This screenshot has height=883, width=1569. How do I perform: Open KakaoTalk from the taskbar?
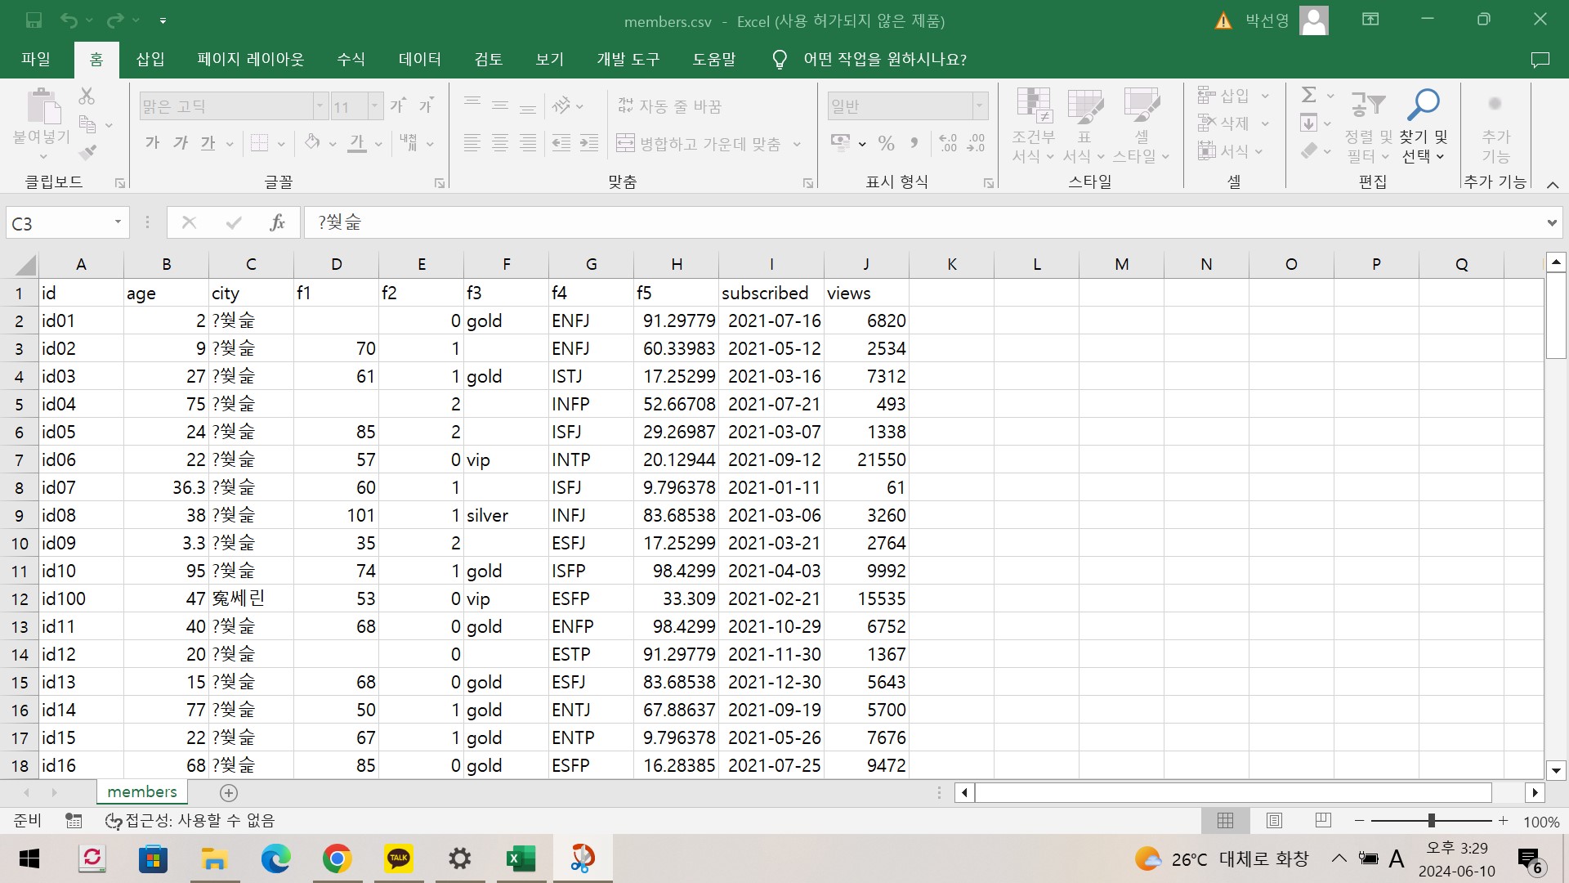click(398, 858)
